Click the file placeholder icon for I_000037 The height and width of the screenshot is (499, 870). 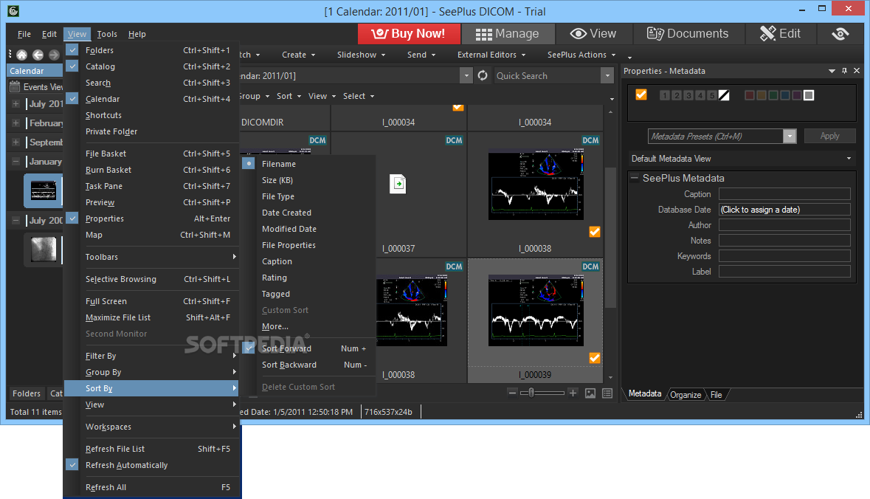click(x=398, y=184)
